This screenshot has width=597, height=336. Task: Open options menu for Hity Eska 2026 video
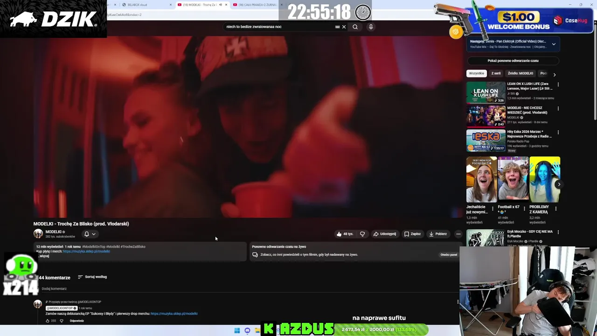(558, 132)
